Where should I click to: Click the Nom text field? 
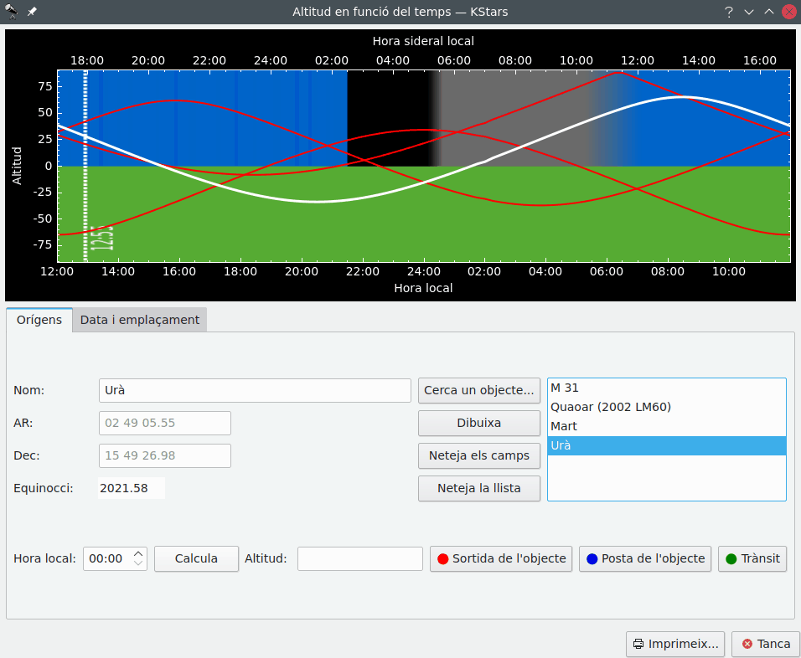(255, 390)
